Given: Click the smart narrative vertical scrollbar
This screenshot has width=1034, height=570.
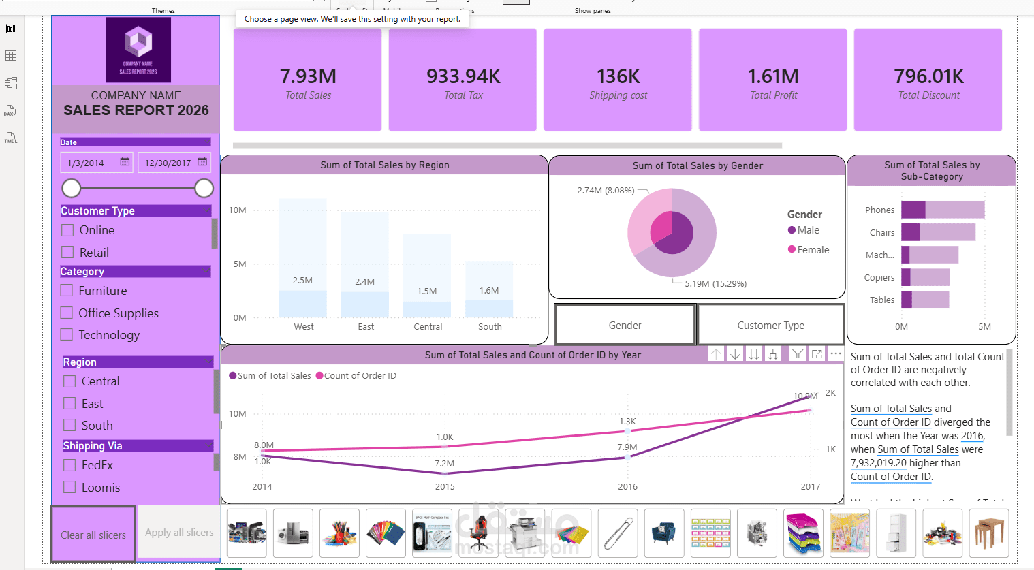Looking at the screenshot, I should [x=1009, y=392].
